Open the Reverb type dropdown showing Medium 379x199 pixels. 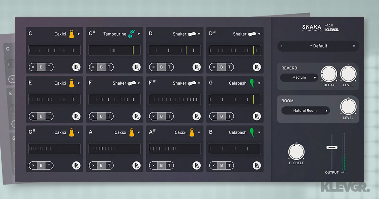tap(299, 78)
